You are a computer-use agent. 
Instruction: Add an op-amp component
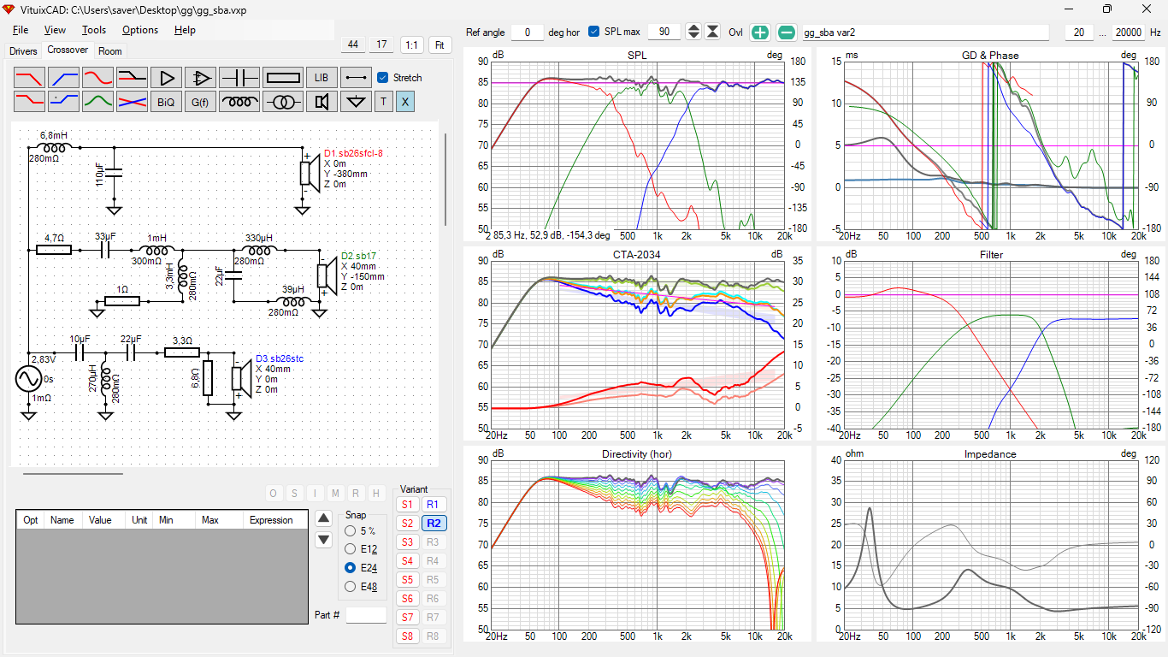click(x=200, y=78)
